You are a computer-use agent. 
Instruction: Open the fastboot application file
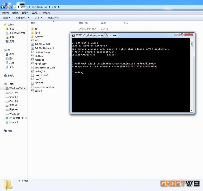click(x=39, y=60)
